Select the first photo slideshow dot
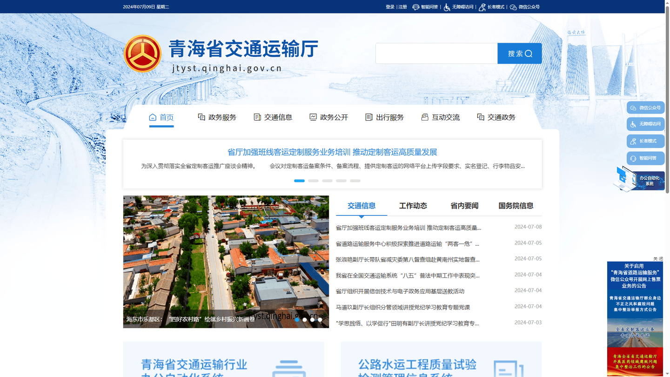The image size is (670, 377). (297, 320)
